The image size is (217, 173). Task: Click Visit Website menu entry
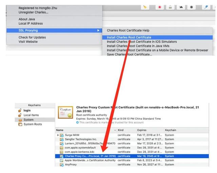[x=28, y=42]
